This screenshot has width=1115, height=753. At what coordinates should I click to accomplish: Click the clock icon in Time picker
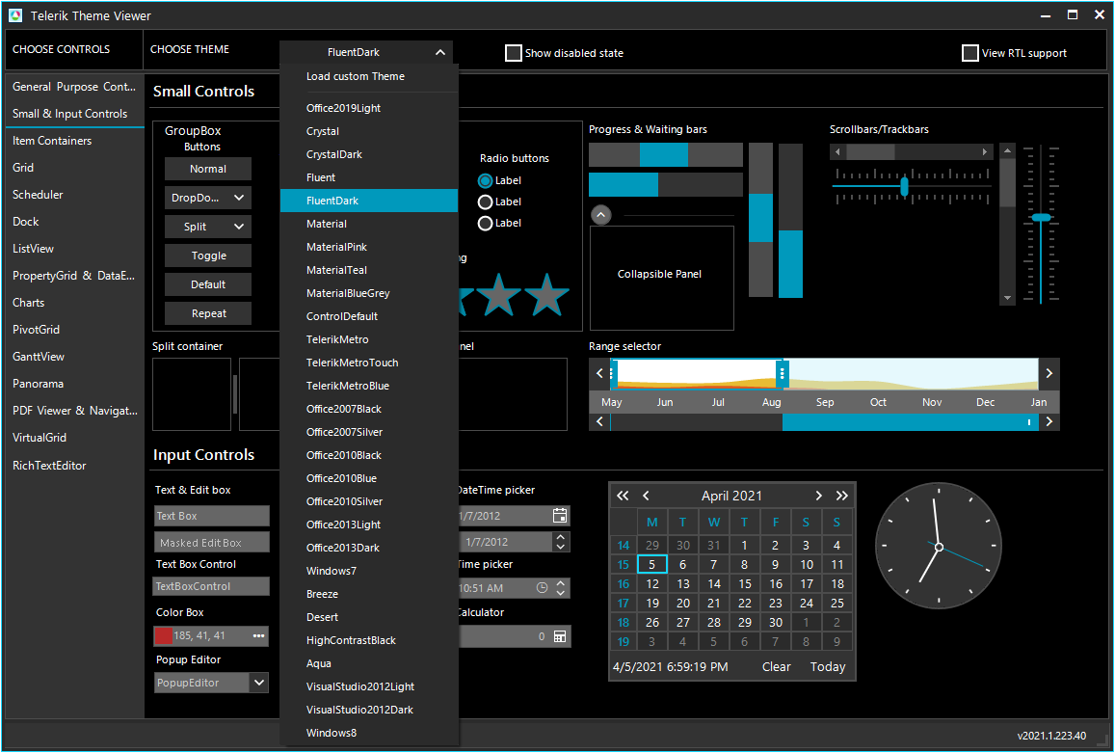(542, 588)
